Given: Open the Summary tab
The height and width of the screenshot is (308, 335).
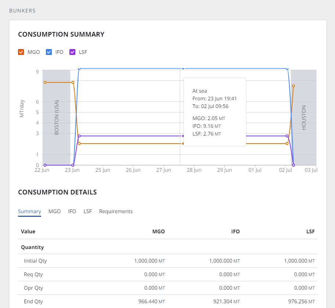Looking at the screenshot, I should tap(29, 211).
